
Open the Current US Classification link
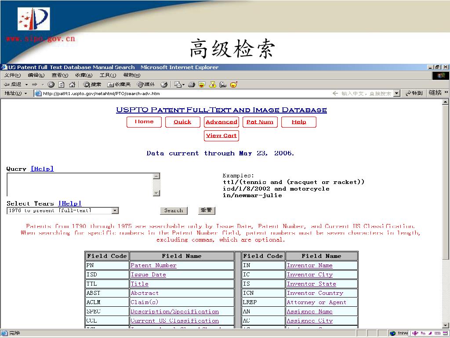pos(175,320)
